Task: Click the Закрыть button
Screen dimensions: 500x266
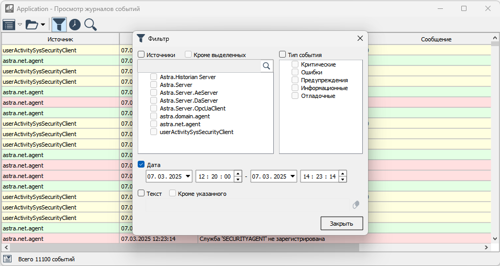Action: tap(341, 224)
